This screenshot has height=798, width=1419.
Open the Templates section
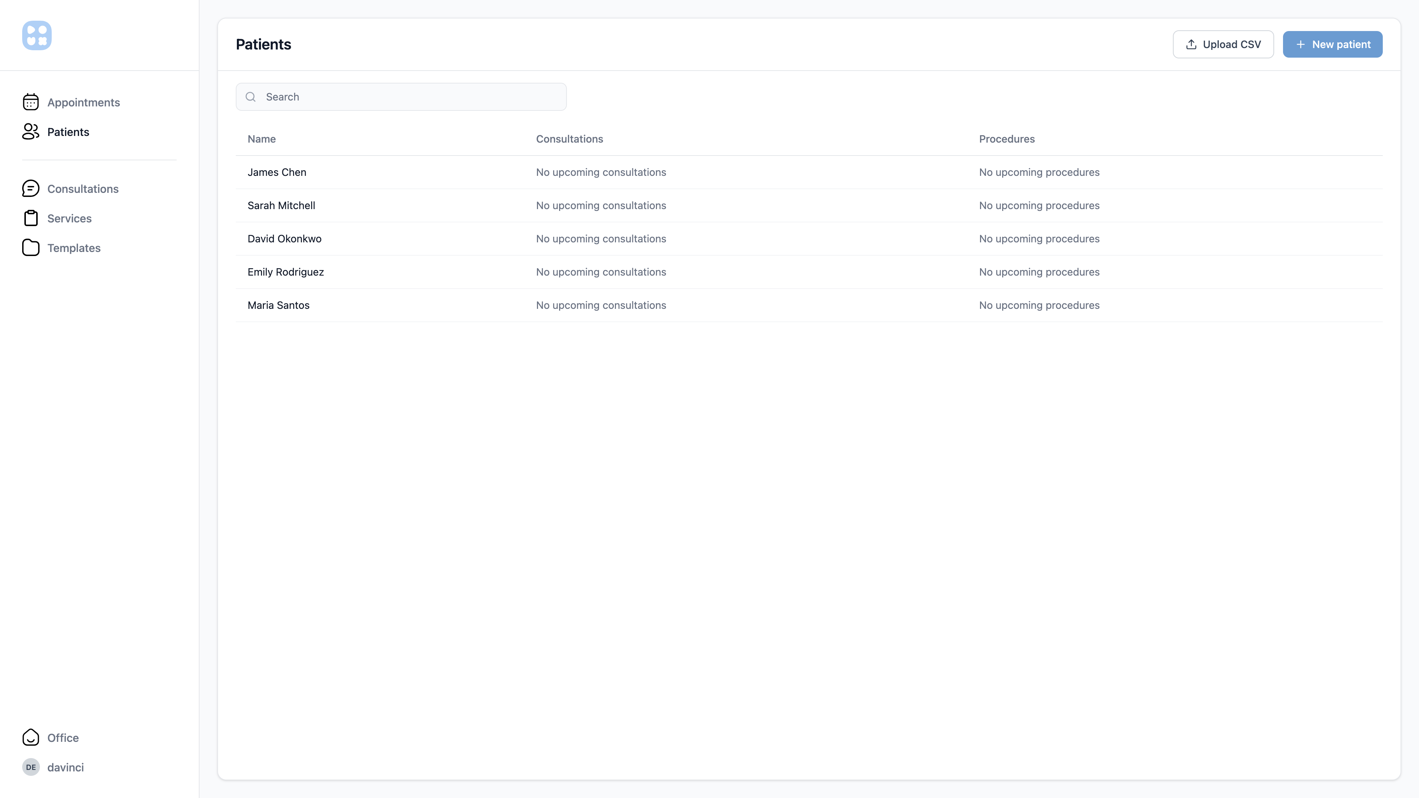click(x=74, y=248)
